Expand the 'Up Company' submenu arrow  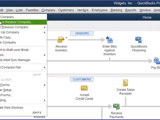click(x=45, y=32)
